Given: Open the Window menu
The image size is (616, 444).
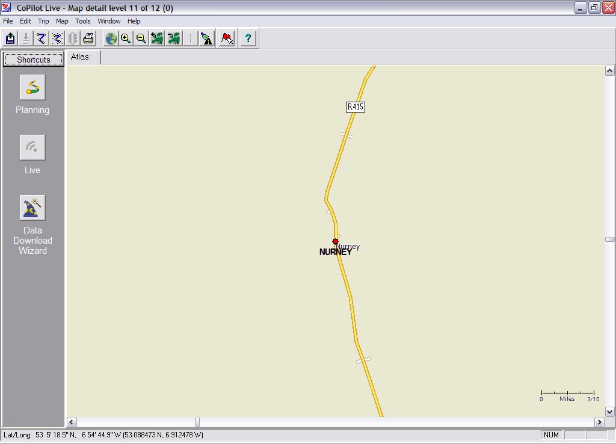Looking at the screenshot, I should (109, 21).
